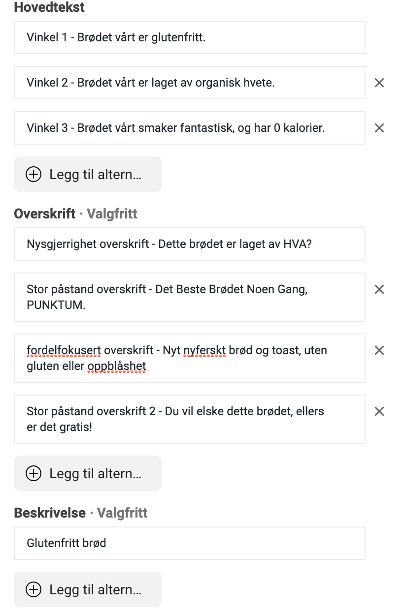Edit the Nysgjerrighet overskrift headline field
The width and height of the screenshot is (404, 614).
pos(189,244)
